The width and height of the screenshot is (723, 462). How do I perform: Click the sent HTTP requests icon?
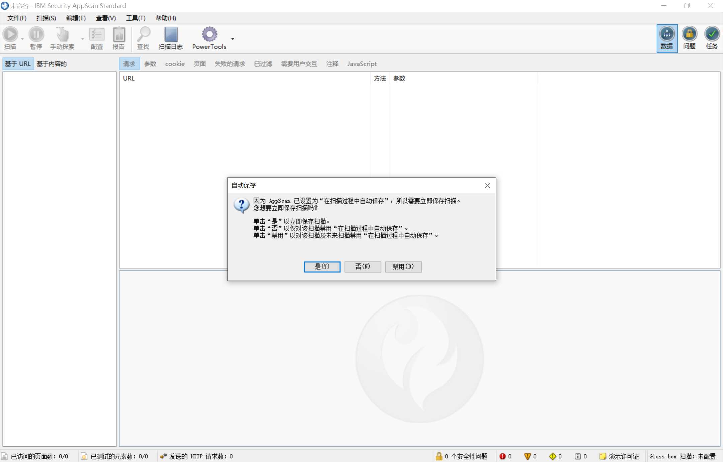pyautogui.click(x=163, y=456)
